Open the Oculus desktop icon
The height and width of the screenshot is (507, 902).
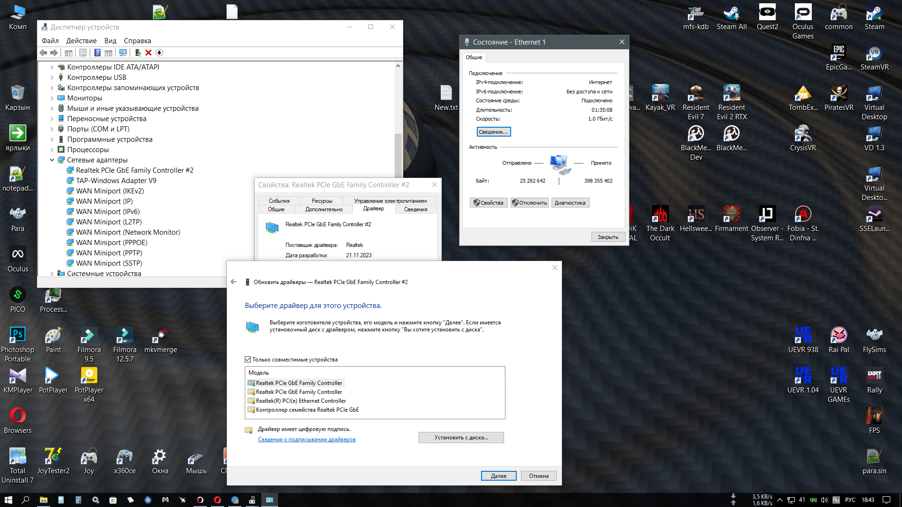click(x=18, y=255)
